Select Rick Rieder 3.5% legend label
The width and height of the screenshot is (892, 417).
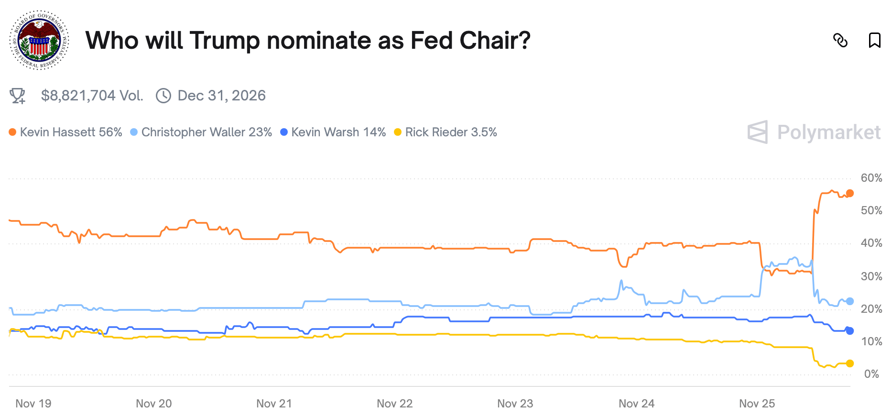451,132
